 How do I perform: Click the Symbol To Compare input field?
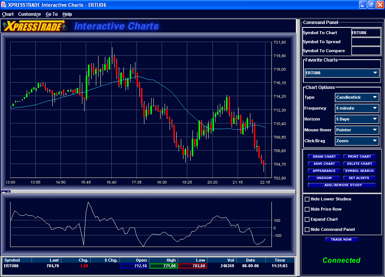(x=366, y=51)
